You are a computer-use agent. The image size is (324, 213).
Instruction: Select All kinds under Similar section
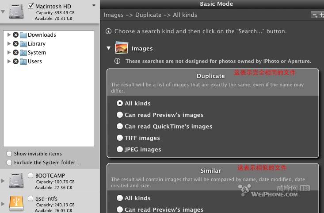120,198
